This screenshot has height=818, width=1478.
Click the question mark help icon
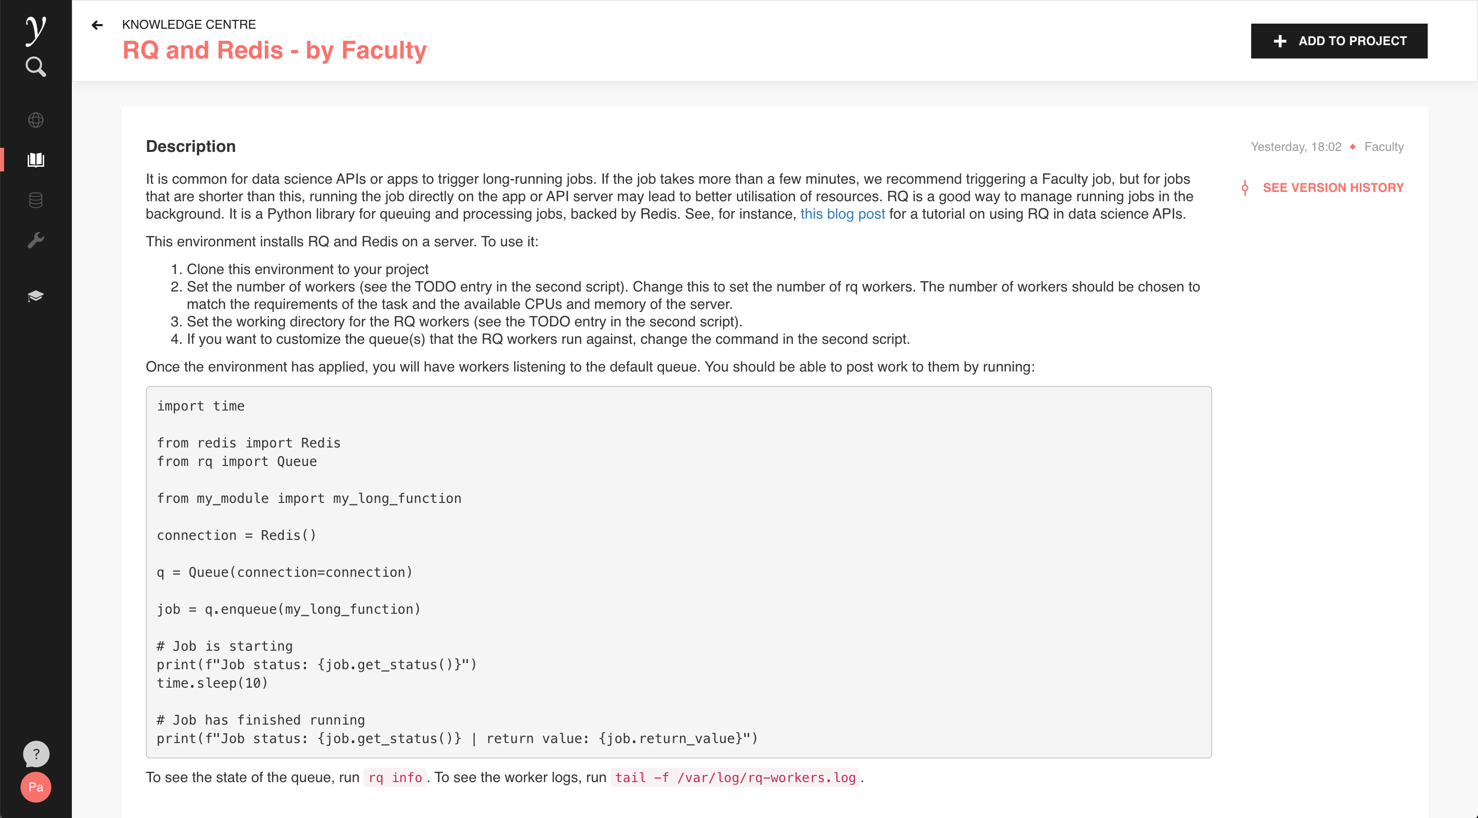click(35, 754)
